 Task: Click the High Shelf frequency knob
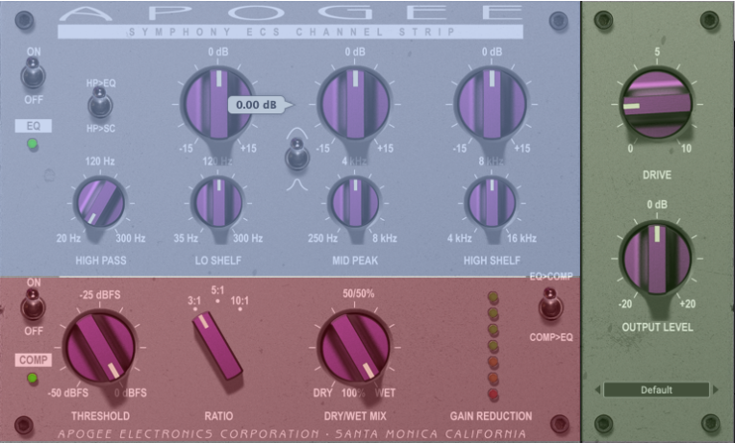pos(491,201)
